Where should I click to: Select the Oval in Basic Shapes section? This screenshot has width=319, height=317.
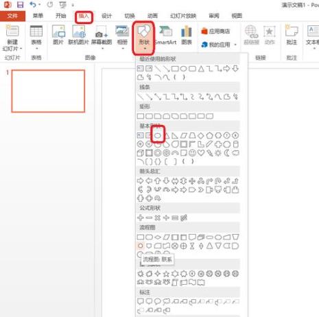click(x=157, y=135)
